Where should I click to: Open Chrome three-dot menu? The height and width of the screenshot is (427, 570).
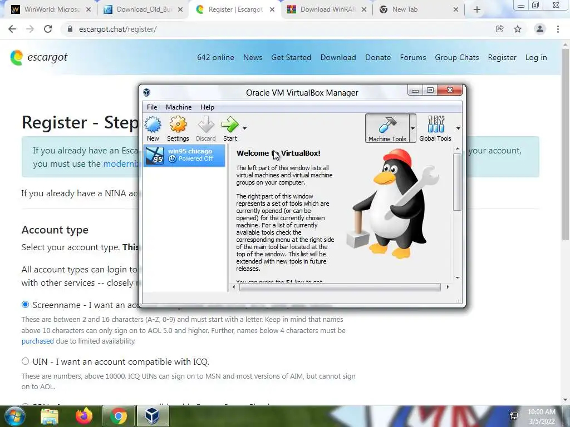click(558, 29)
